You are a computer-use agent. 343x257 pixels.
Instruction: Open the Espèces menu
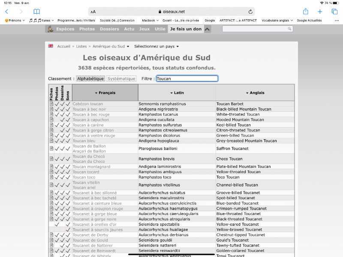(x=65, y=29)
